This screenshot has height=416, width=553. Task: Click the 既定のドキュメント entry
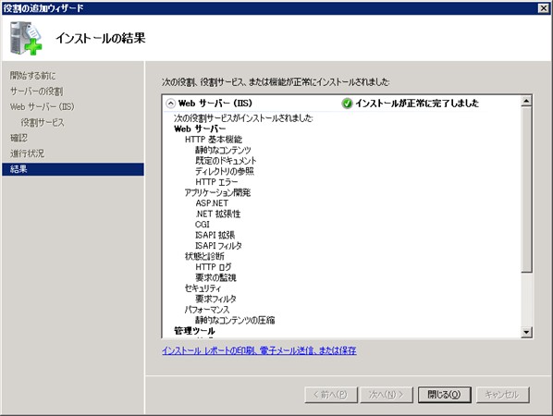pyautogui.click(x=226, y=161)
